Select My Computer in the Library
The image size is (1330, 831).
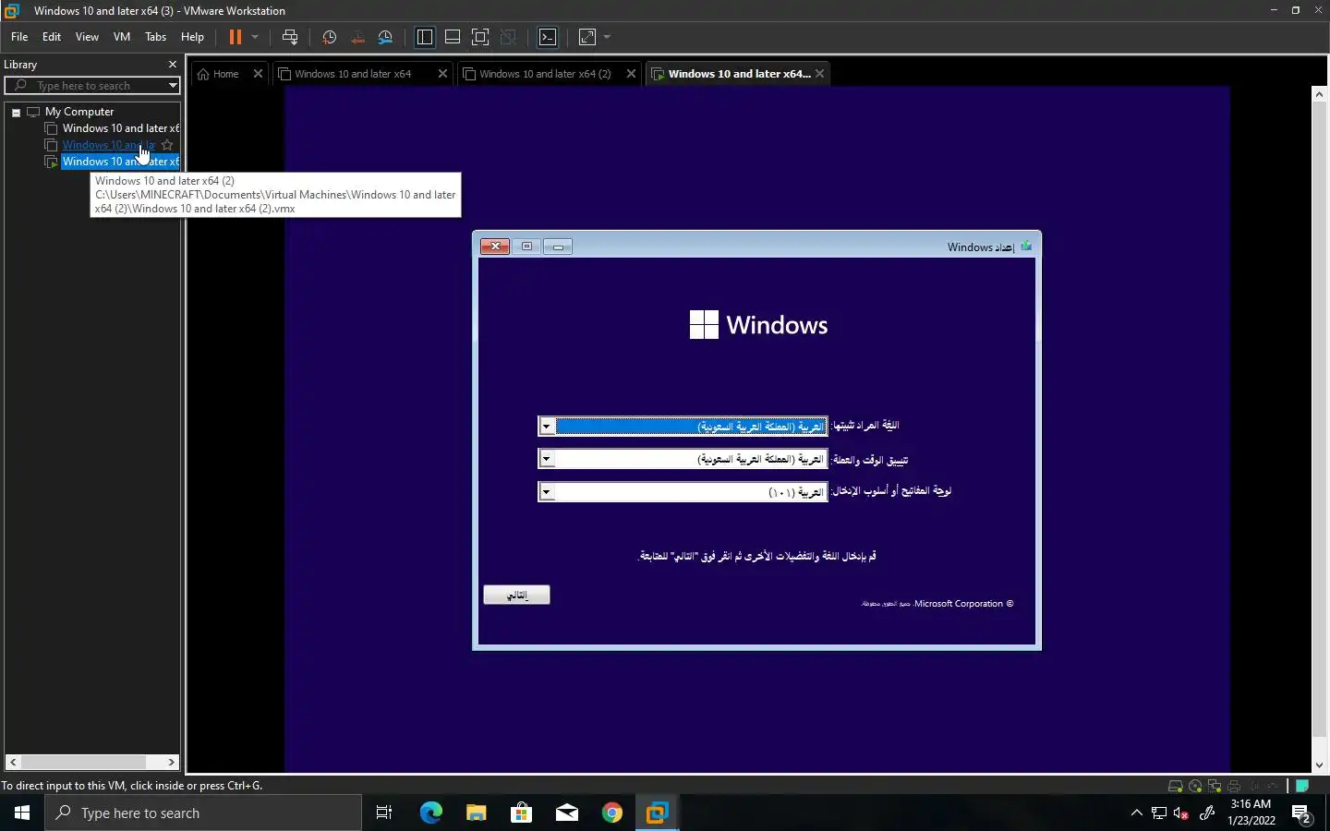tap(79, 112)
